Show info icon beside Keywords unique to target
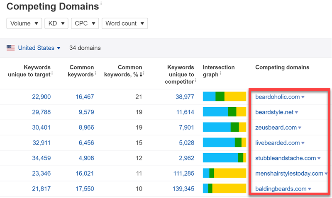332x198 pixels. (x=52, y=73)
